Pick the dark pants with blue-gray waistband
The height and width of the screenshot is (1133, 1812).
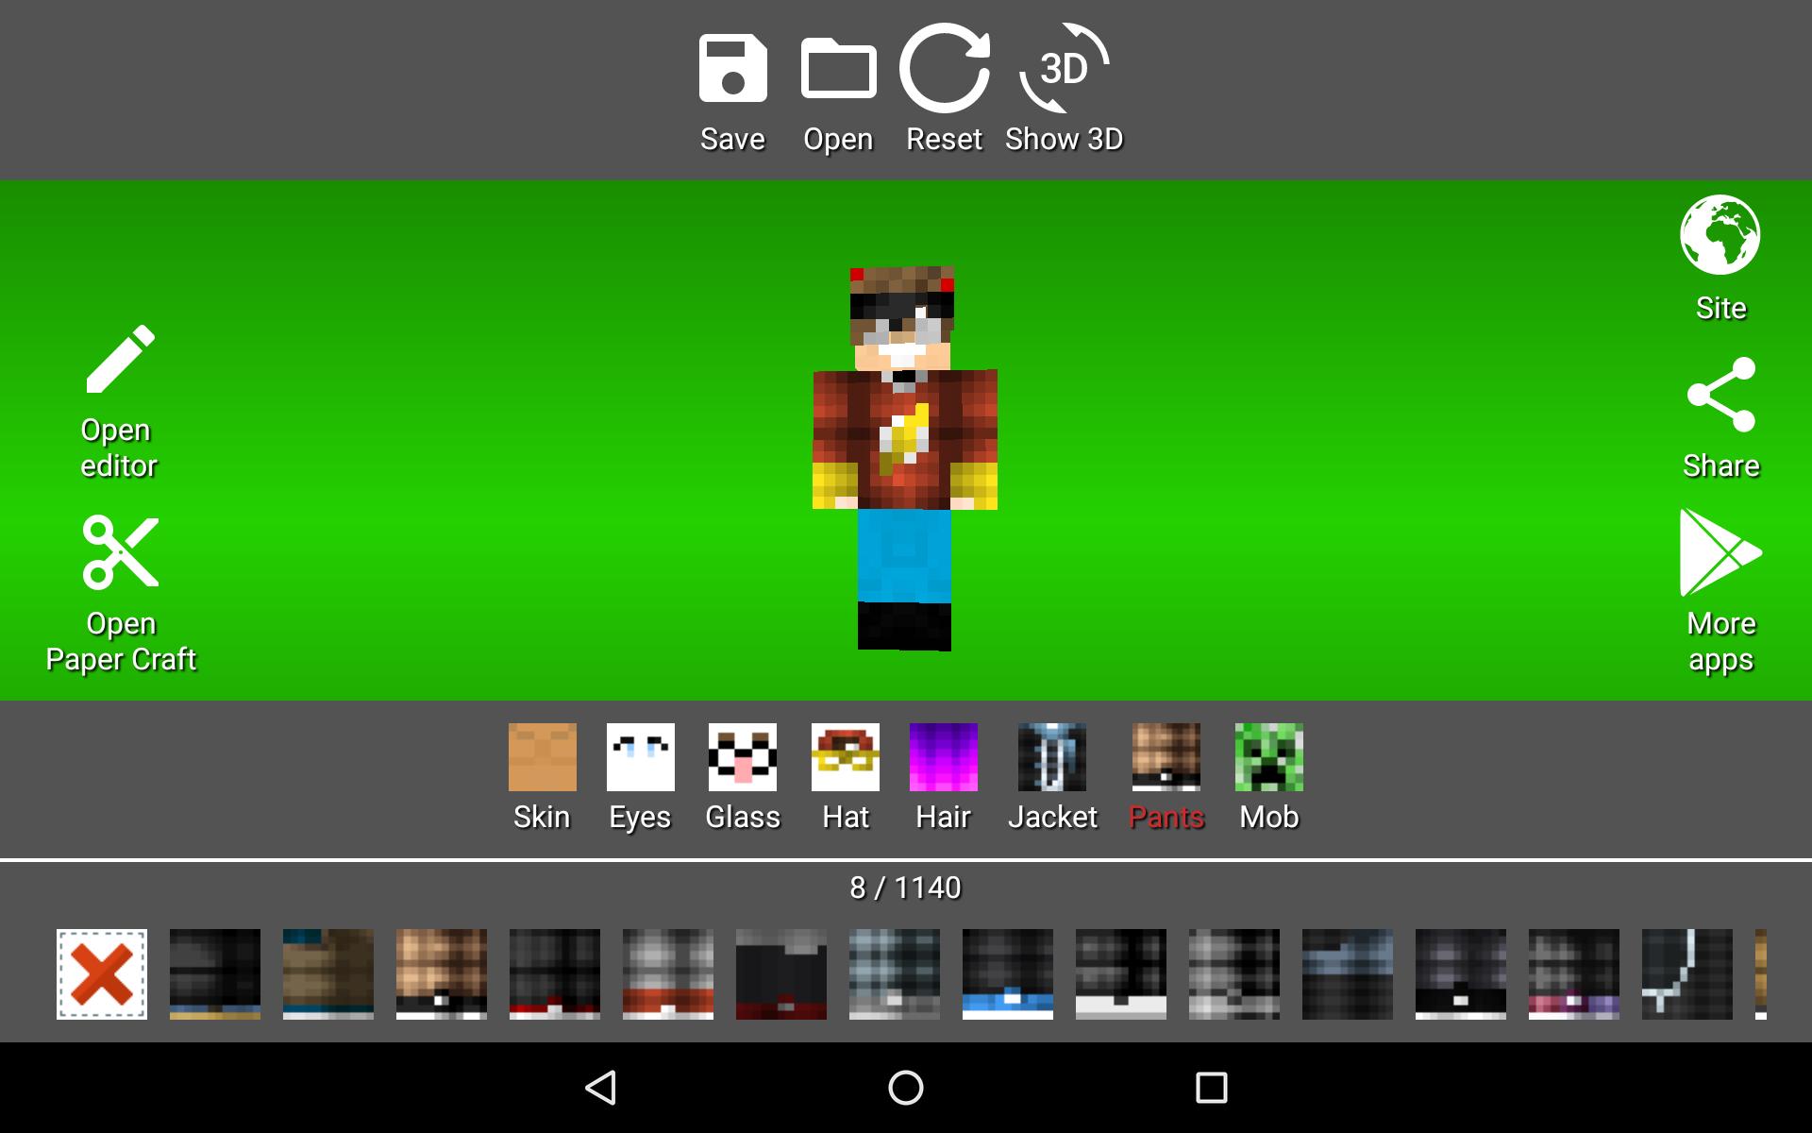coord(1348,974)
